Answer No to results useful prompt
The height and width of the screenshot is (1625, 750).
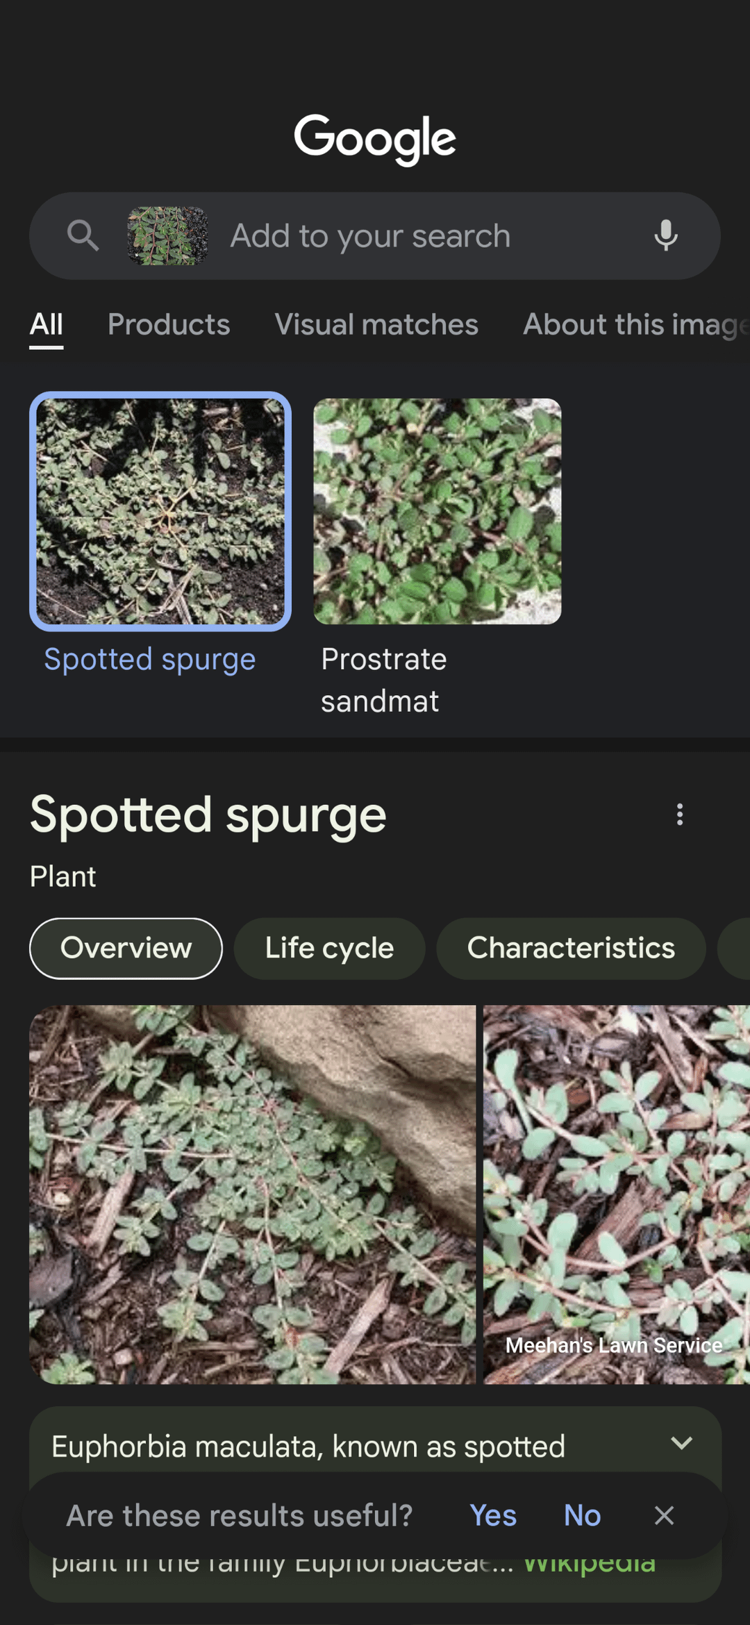click(582, 1515)
